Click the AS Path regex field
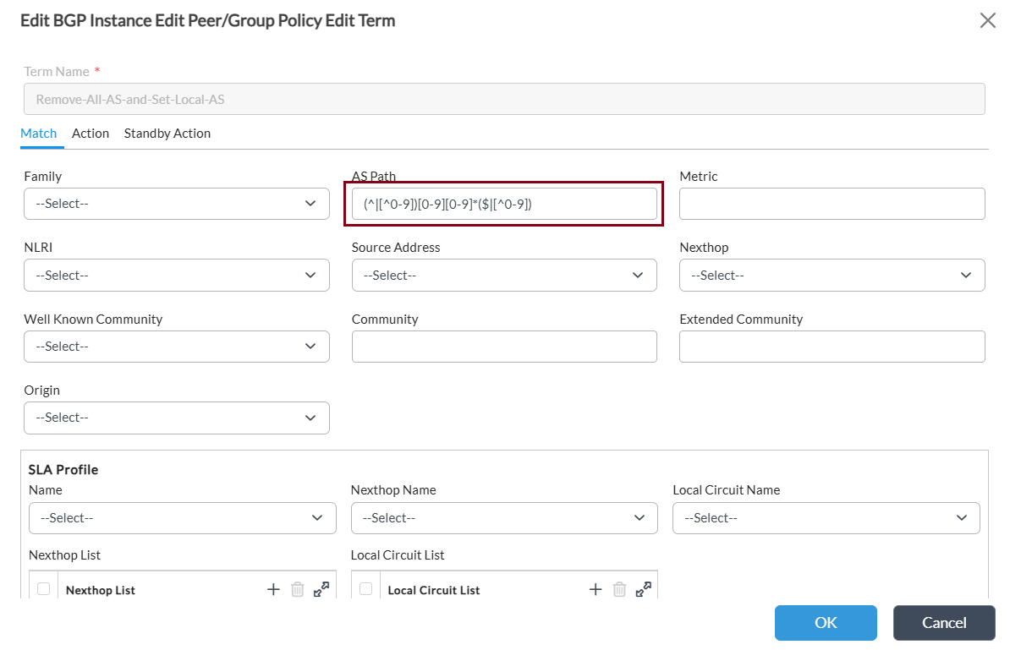The image size is (1010, 650). coord(504,204)
